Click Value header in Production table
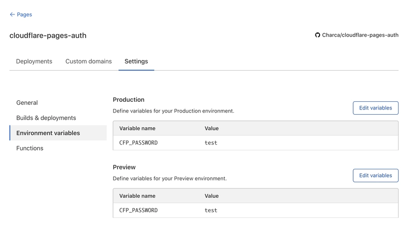413x252 pixels. click(x=212, y=129)
